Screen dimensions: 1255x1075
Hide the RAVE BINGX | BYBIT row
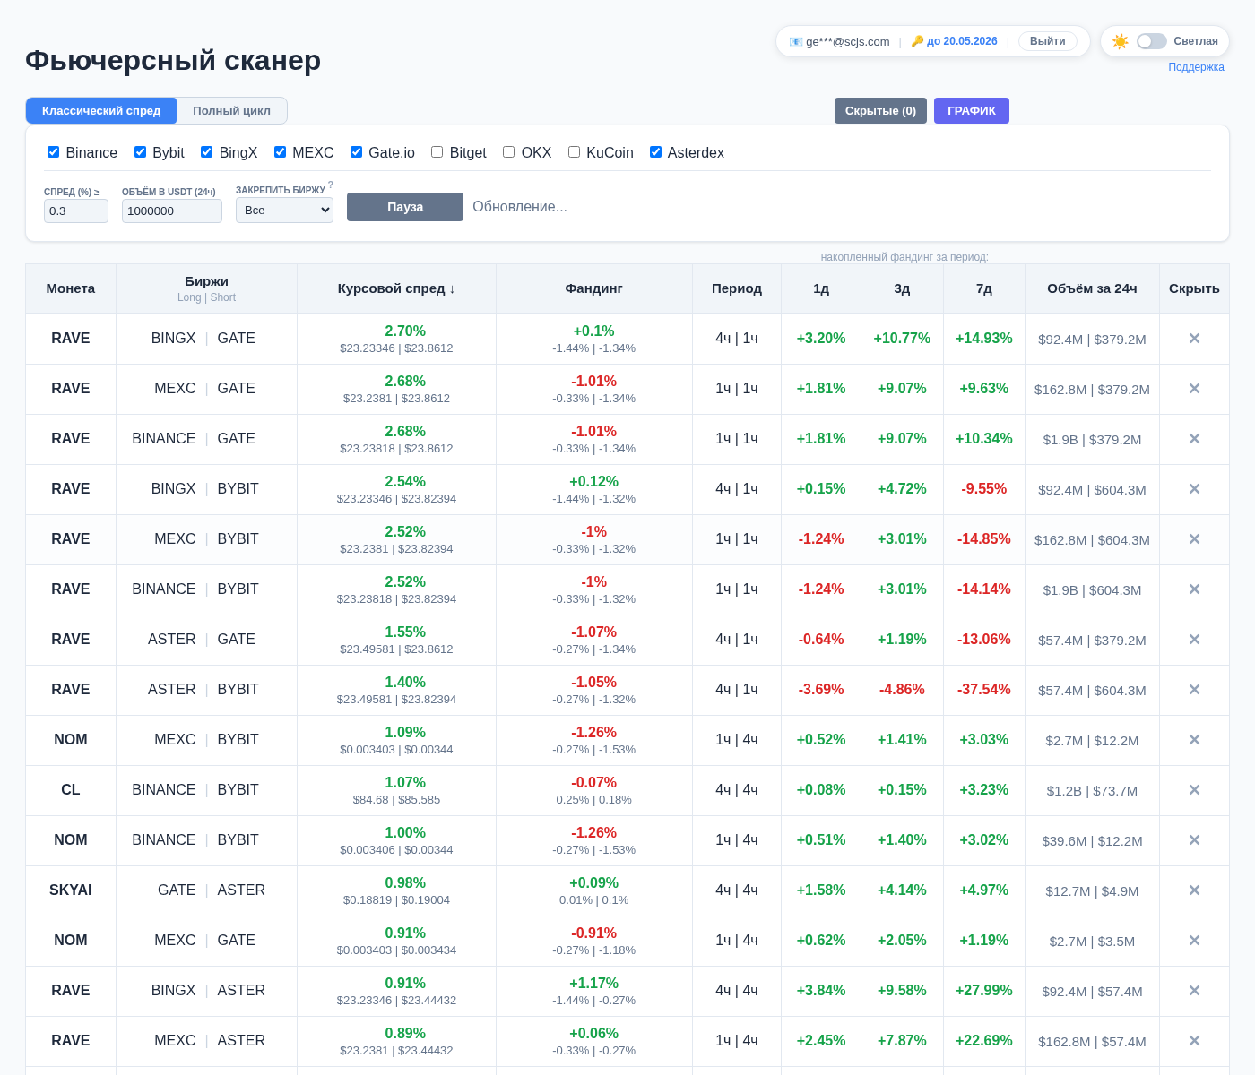click(1194, 489)
